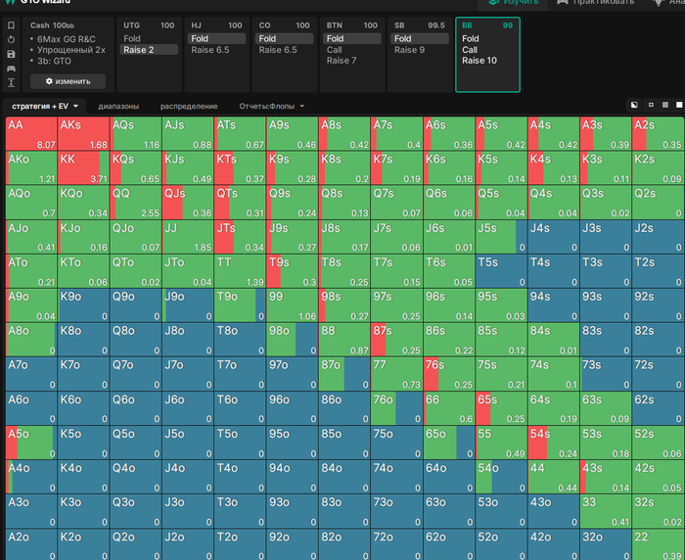This screenshot has width=685, height=560.
Task: Select the TT hand cell
Action: (x=240, y=271)
